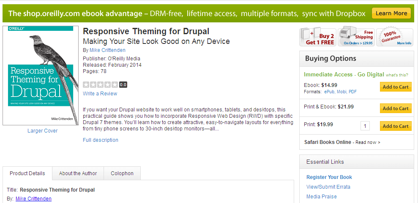Viewport: 418px width, 203px height.
Task: Click the star rating under Pages
Action: click(101, 84)
